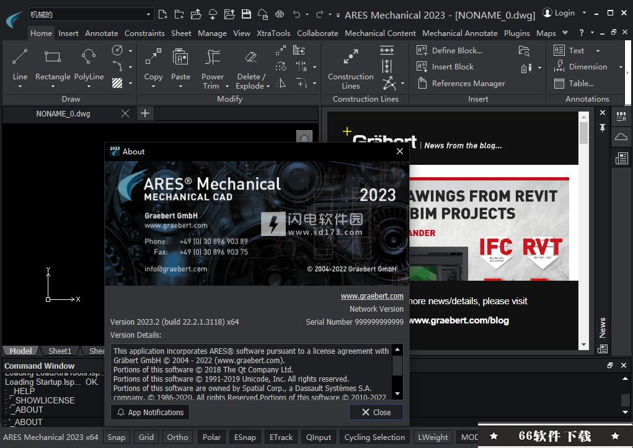Click the Dimension tool
Image resolution: width=633 pixels, height=448 pixels.
580,66
